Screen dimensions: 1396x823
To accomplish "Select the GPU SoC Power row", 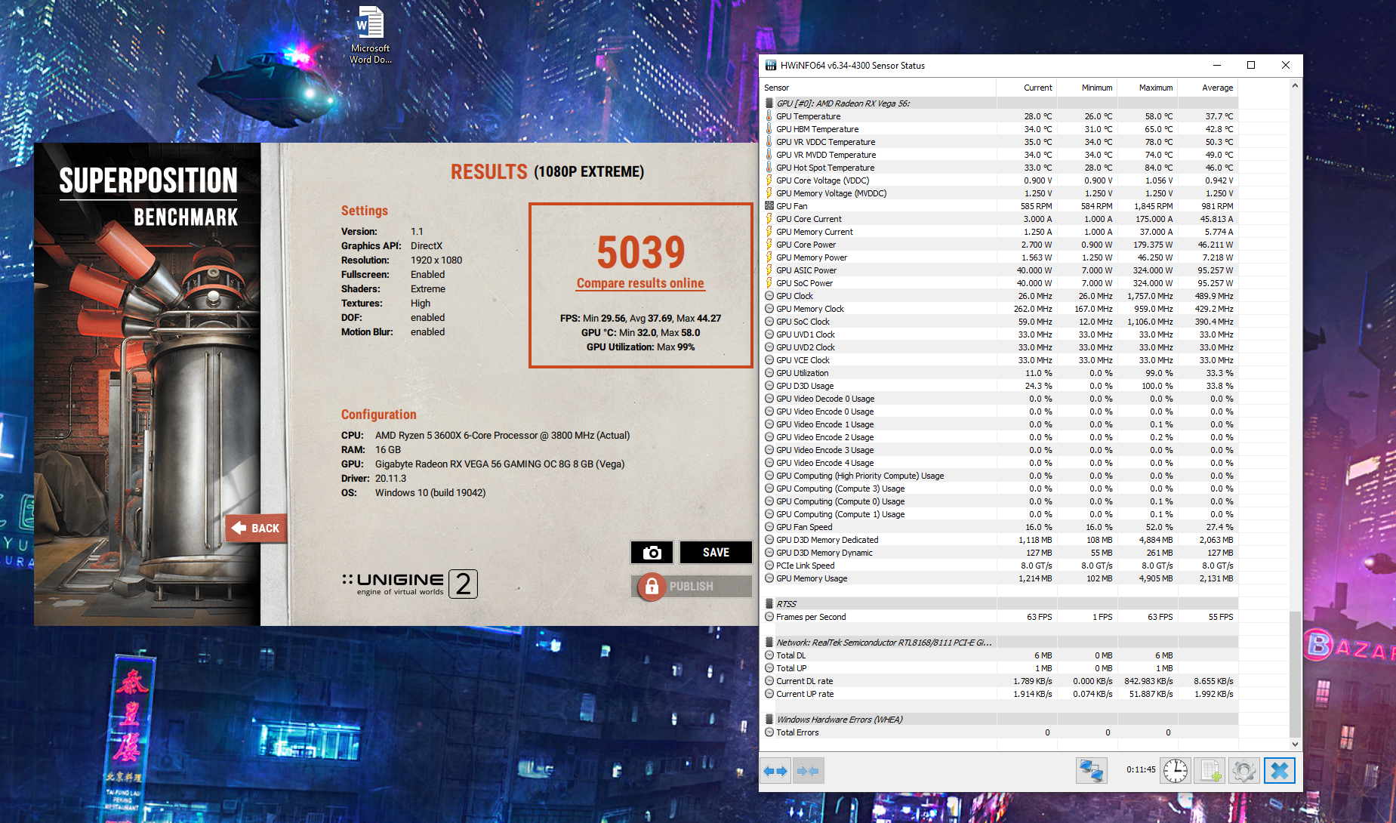I will pyautogui.click(x=1000, y=283).
